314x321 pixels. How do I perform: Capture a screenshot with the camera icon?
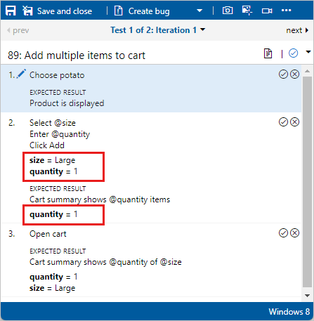pyautogui.click(x=228, y=11)
